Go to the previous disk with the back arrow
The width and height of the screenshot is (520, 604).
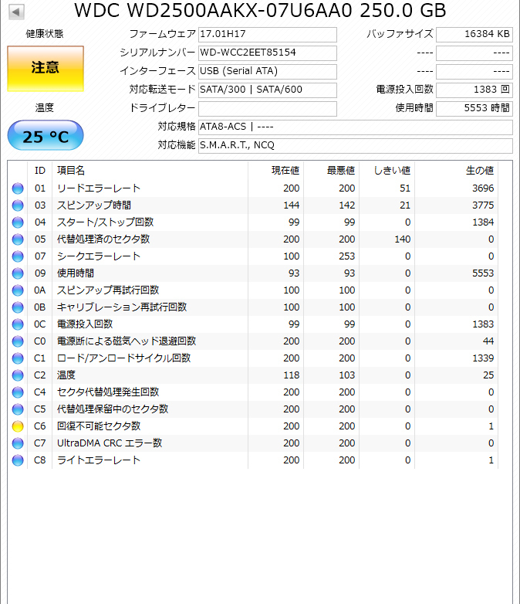(16, 12)
